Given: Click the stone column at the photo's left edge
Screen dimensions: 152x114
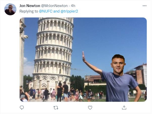Looking at the screenshot, I should [x=22, y=55].
